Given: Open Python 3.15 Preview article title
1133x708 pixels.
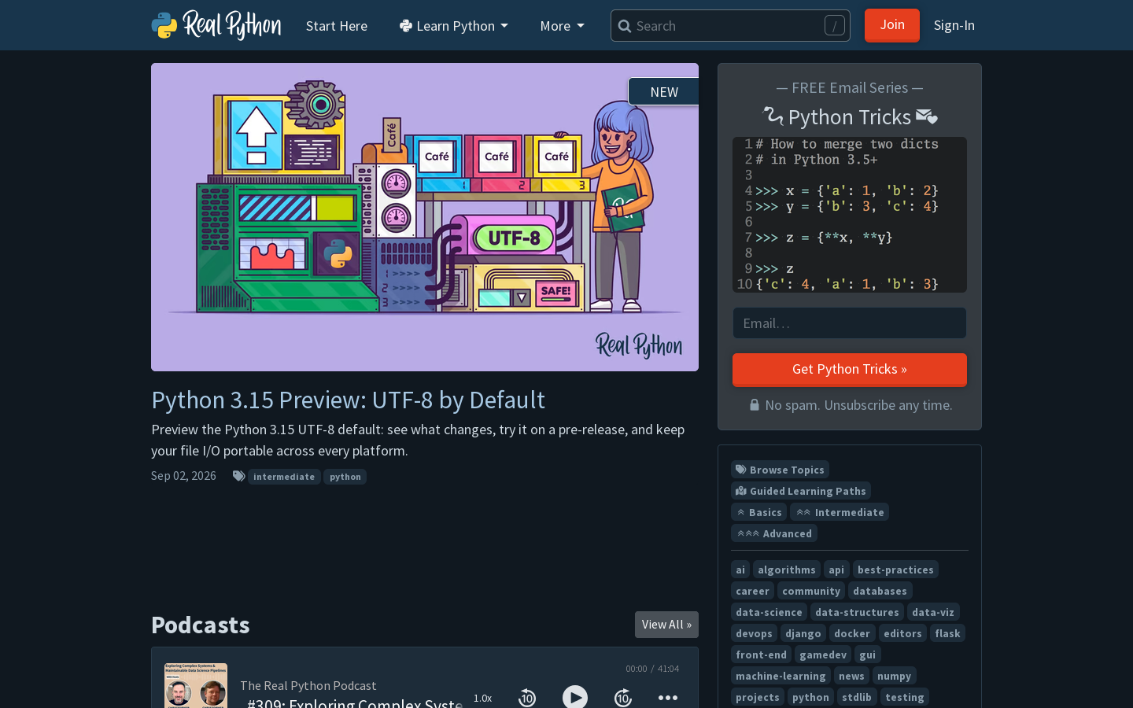Looking at the screenshot, I should click(348, 400).
